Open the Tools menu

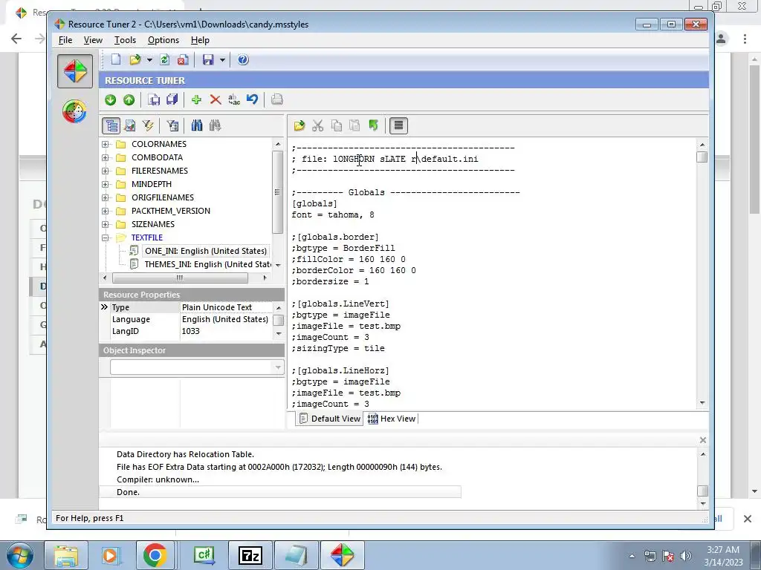pyautogui.click(x=125, y=40)
